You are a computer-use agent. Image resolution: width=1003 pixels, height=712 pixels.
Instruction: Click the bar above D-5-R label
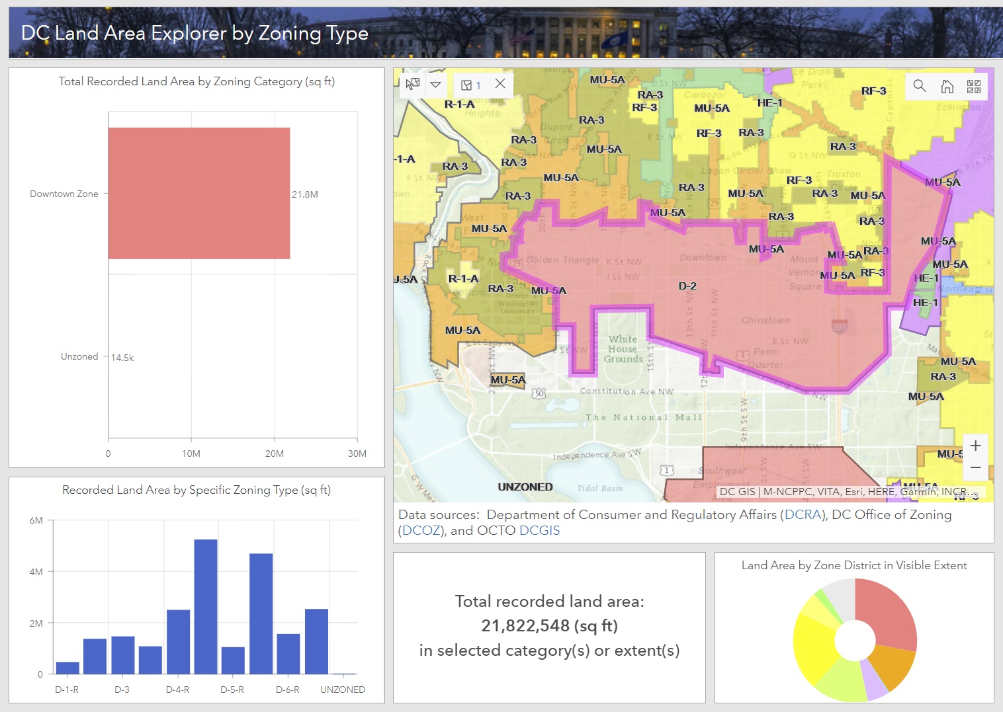[x=233, y=660]
